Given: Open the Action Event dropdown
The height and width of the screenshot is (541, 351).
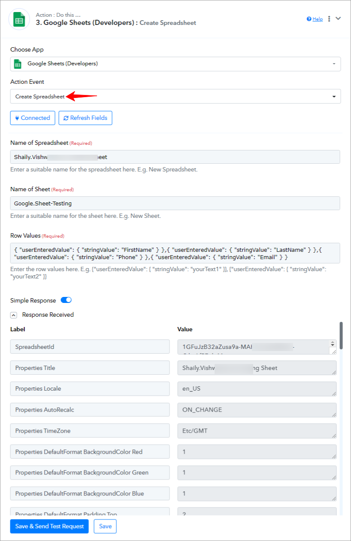Looking at the screenshot, I should (175, 96).
